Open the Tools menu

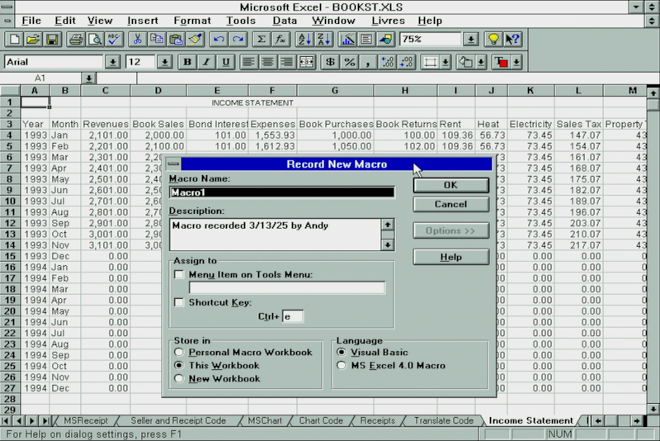click(240, 20)
